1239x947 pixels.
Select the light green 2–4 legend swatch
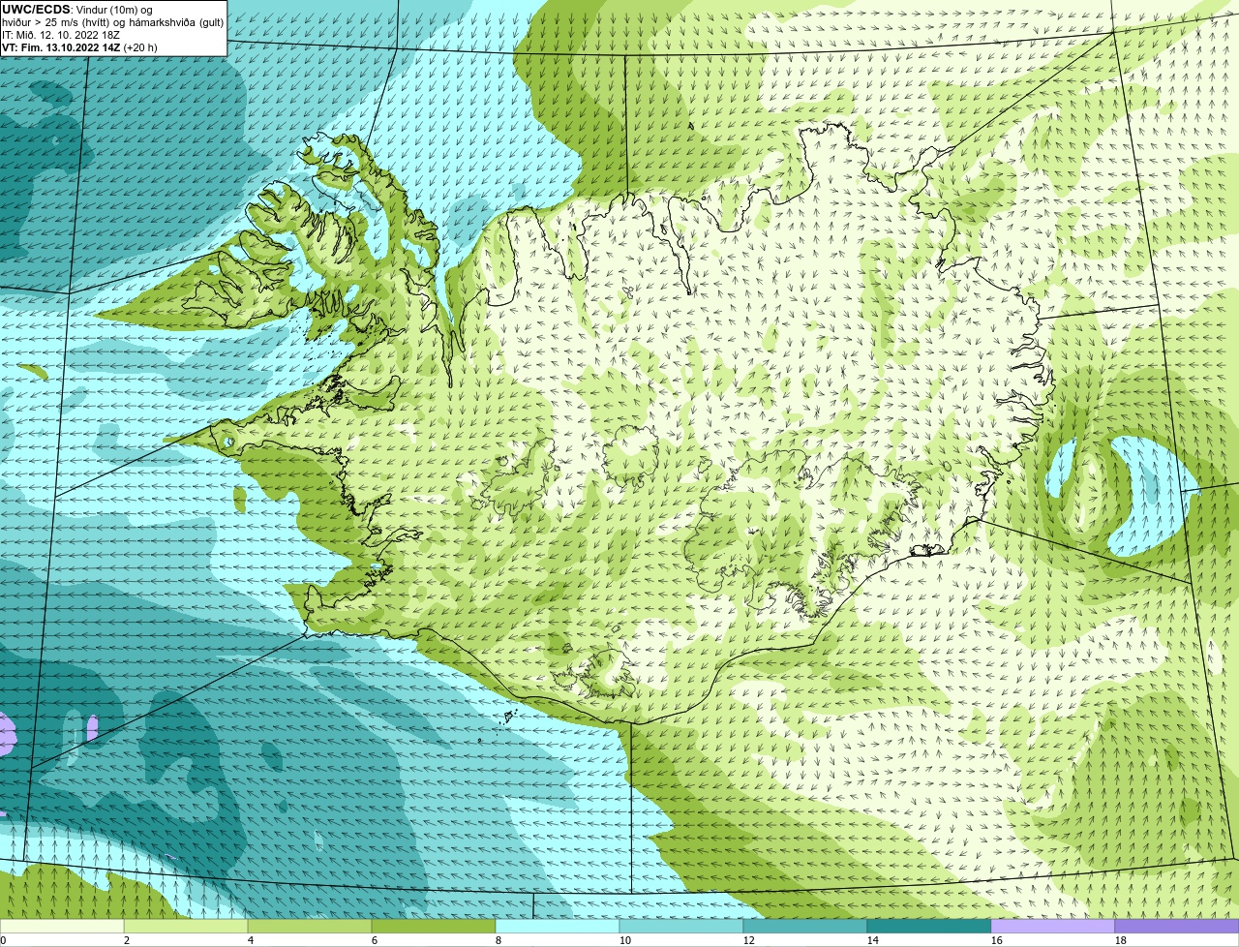click(186, 927)
